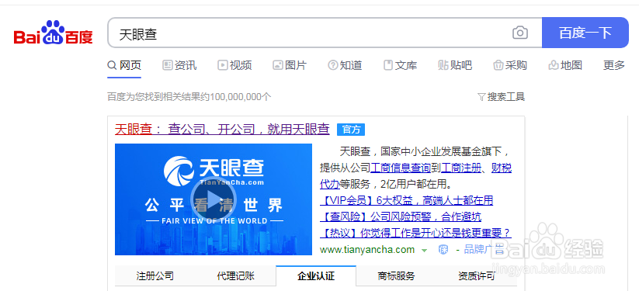Select the 代理记账 tab
The image size is (639, 291).
(235, 276)
